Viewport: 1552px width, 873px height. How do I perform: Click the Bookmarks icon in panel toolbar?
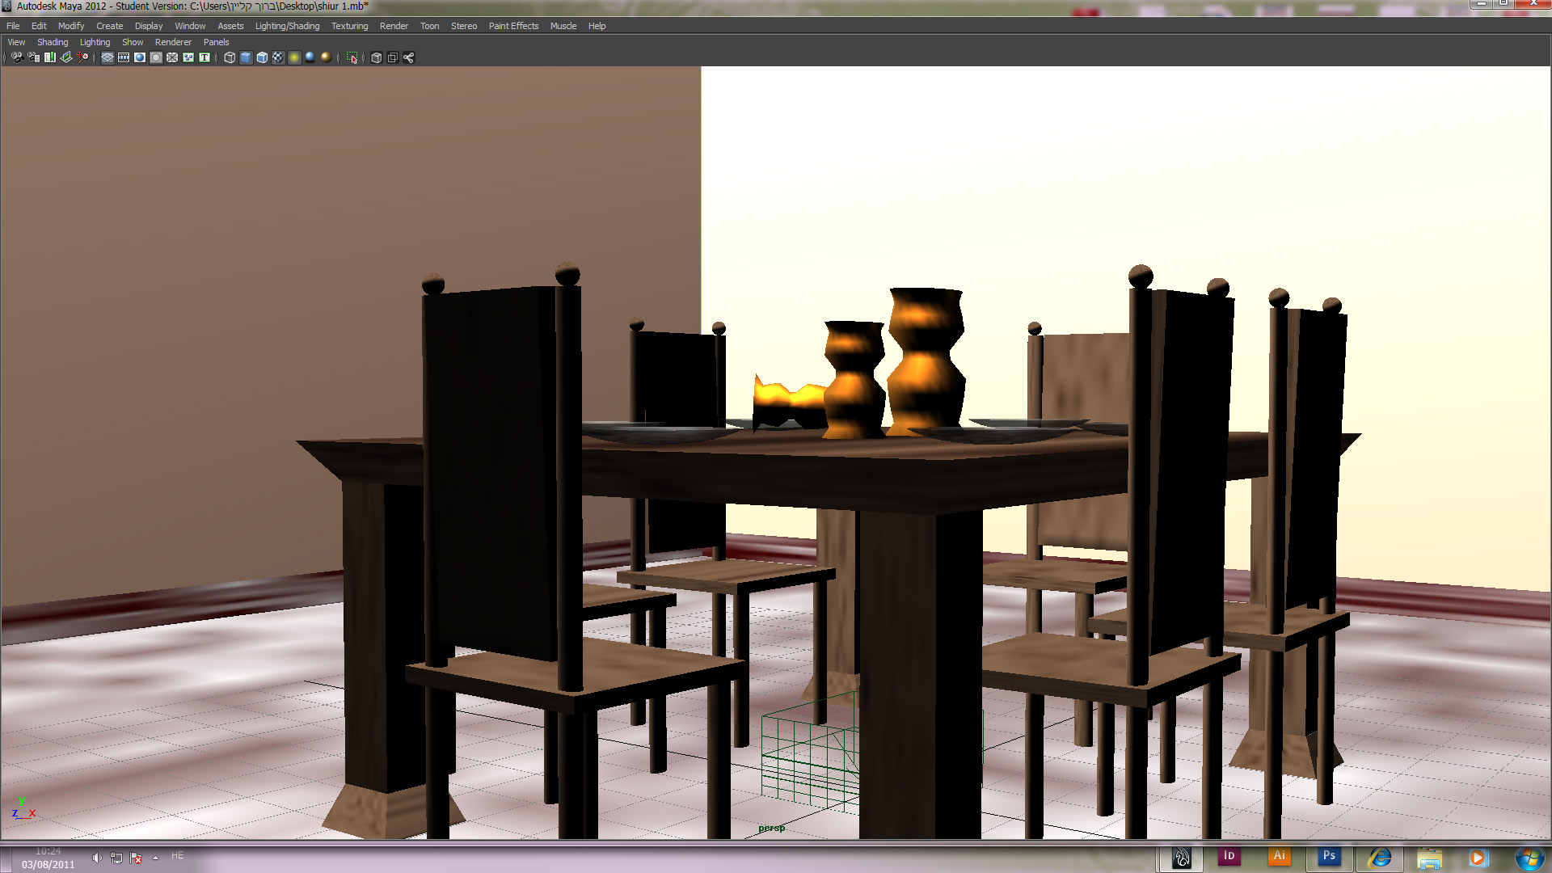click(x=50, y=57)
